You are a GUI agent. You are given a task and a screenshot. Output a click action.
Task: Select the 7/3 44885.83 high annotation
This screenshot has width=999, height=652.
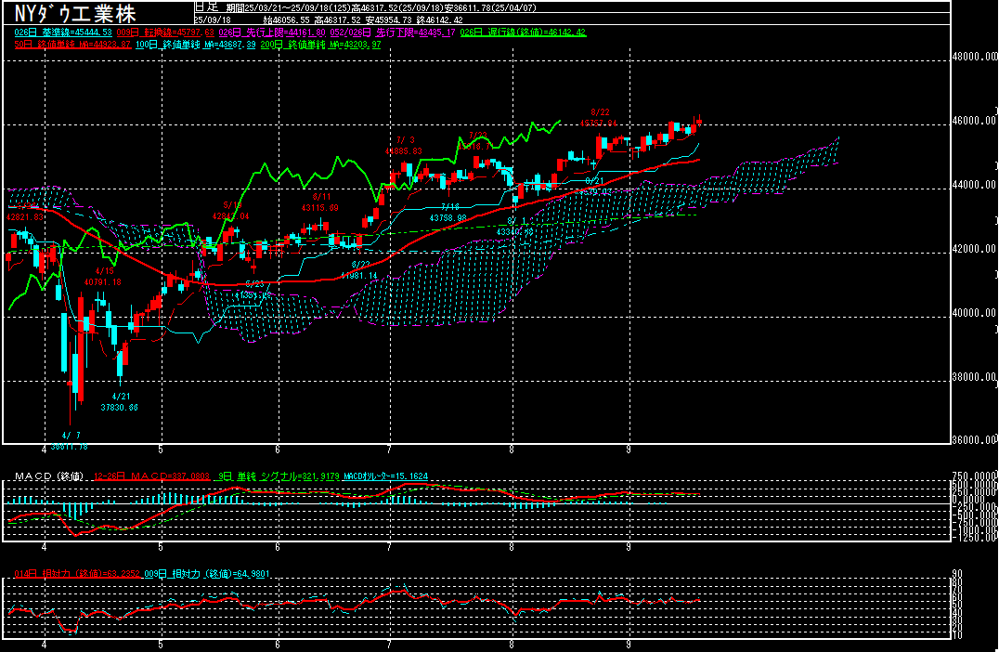pos(405,144)
